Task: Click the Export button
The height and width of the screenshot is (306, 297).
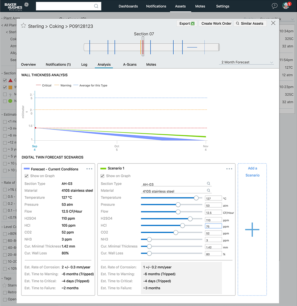Action: tap(187, 23)
